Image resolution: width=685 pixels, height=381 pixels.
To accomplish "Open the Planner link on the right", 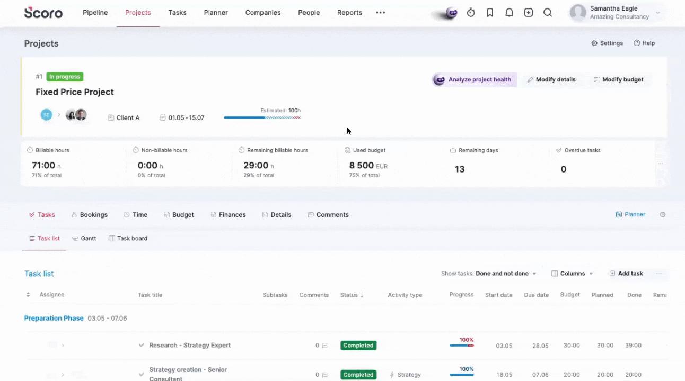I will coord(630,215).
